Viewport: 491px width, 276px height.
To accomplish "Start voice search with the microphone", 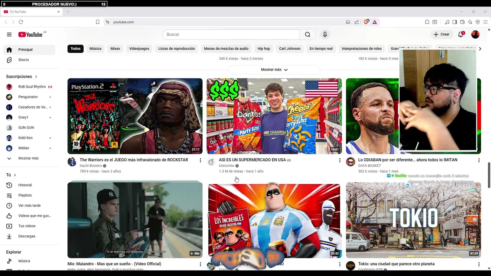I will [325, 34].
